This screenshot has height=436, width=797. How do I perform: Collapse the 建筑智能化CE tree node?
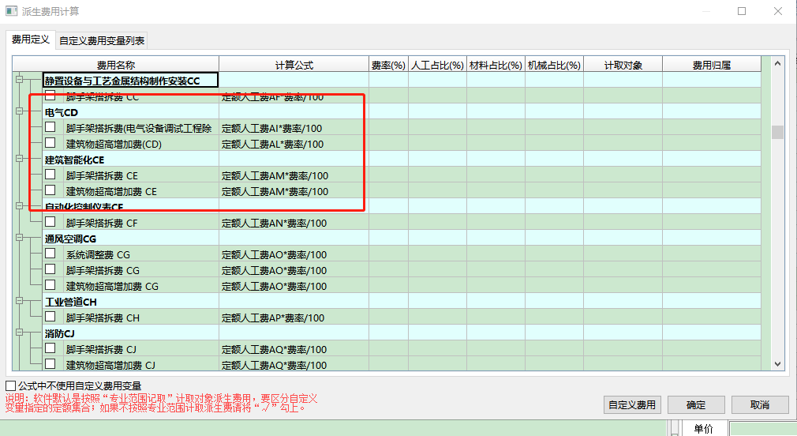[x=19, y=158]
